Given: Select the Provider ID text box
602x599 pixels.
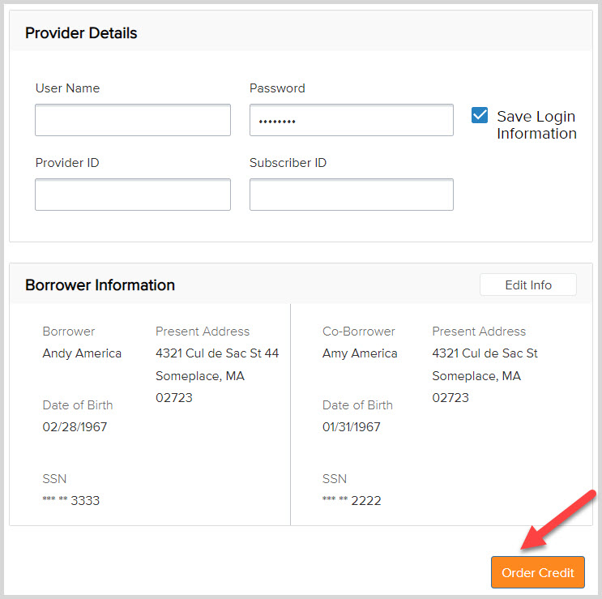Looking at the screenshot, I should [133, 195].
